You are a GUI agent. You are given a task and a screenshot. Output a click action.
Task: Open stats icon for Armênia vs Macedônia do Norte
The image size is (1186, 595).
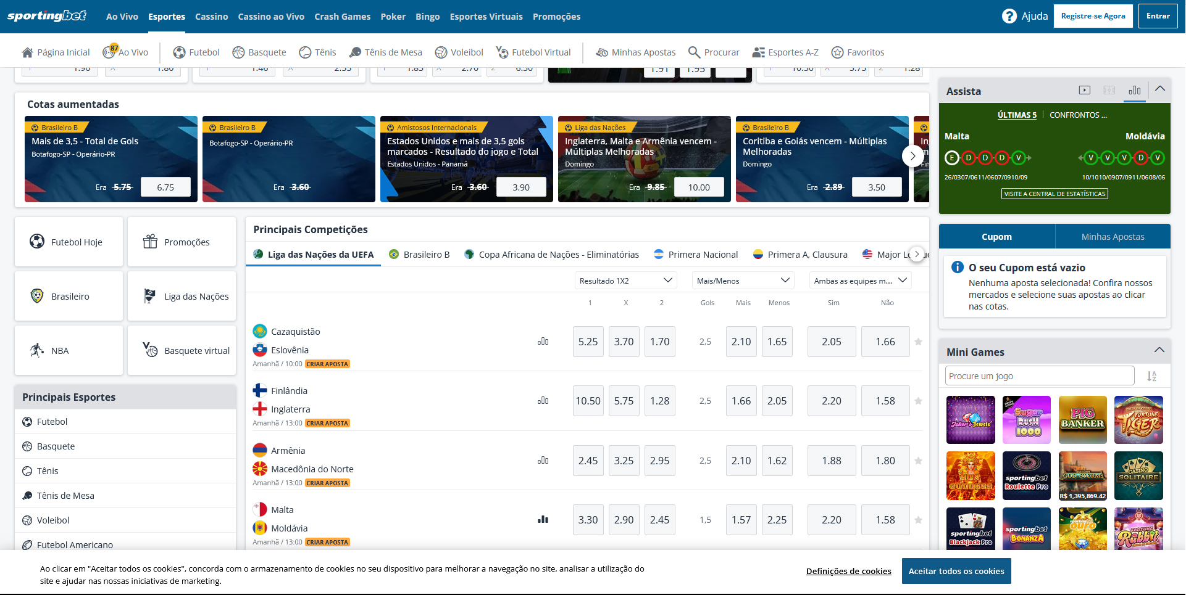point(543,461)
